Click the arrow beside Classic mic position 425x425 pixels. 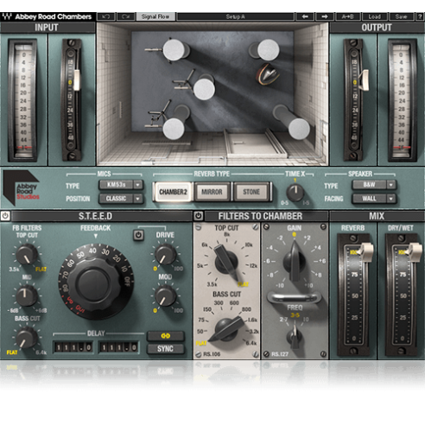click(x=138, y=199)
